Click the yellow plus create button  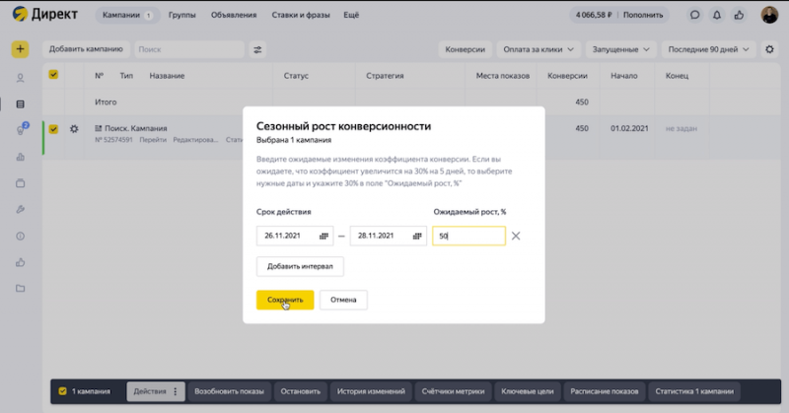[x=20, y=49]
